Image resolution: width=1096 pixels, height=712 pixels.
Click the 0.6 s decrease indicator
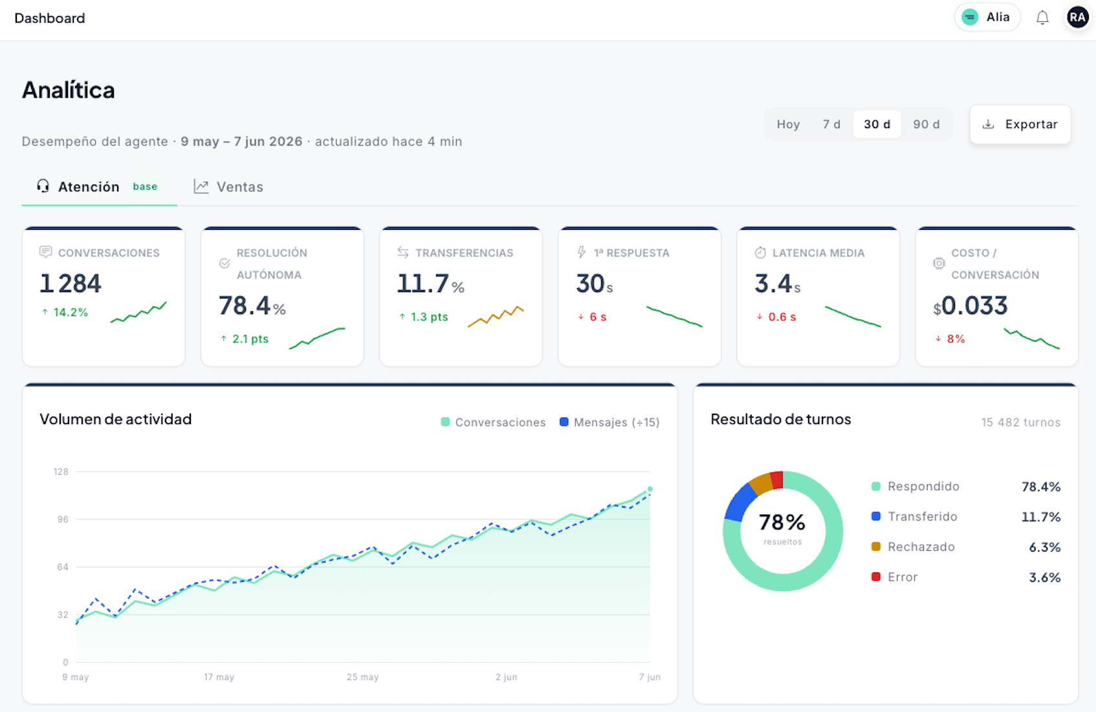click(x=776, y=317)
